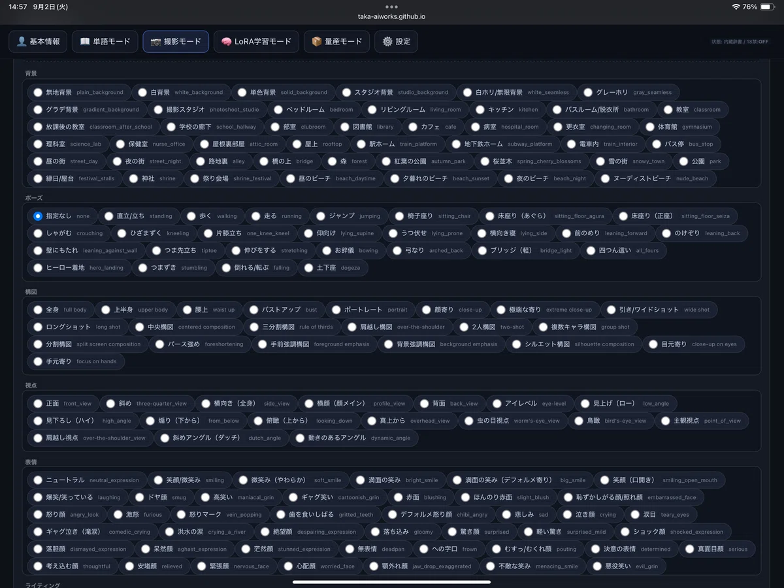Screen dimensions: 784x588
Task: Open LoRA学習モード tab
Action: click(256, 41)
